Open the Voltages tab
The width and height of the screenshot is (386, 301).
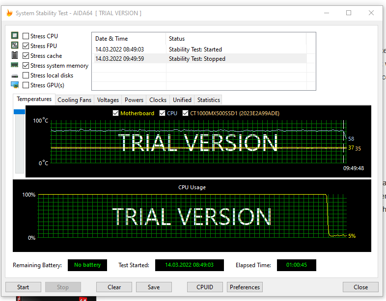click(x=108, y=100)
